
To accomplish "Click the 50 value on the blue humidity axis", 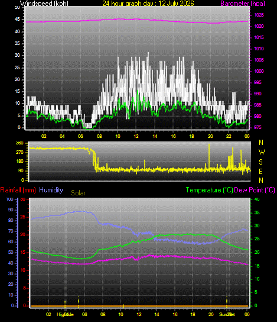I will (x=11, y=252).
